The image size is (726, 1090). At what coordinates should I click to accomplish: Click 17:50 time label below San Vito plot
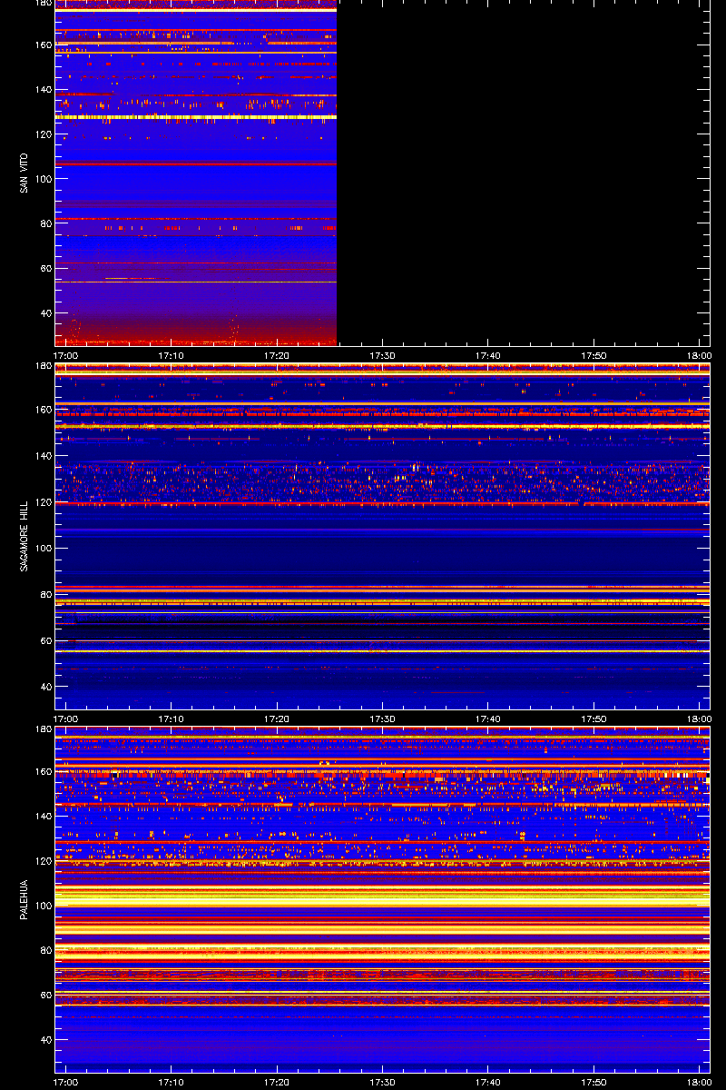[x=594, y=355]
